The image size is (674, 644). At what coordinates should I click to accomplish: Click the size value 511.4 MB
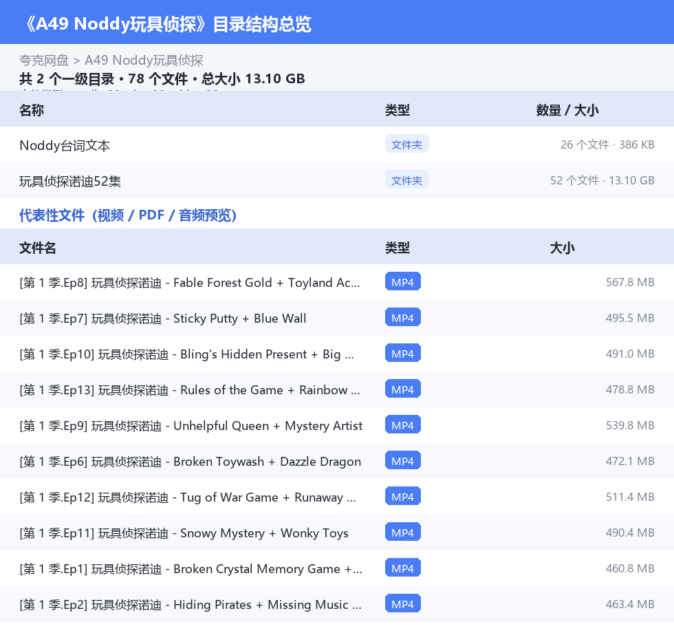[630, 497]
